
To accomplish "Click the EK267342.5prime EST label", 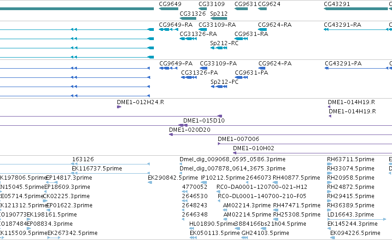I will (72, 233).
